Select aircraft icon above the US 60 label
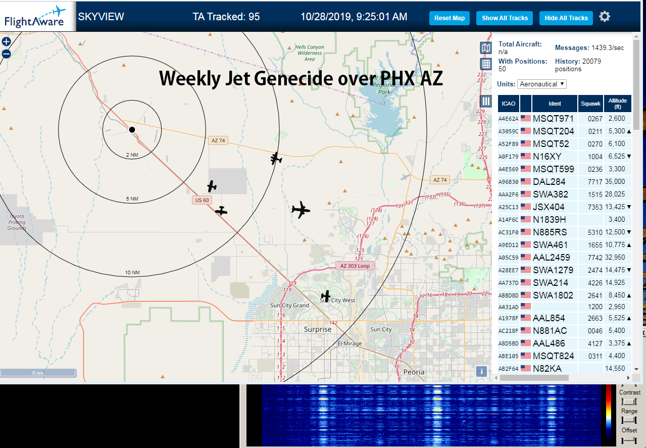 pyautogui.click(x=212, y=186)
